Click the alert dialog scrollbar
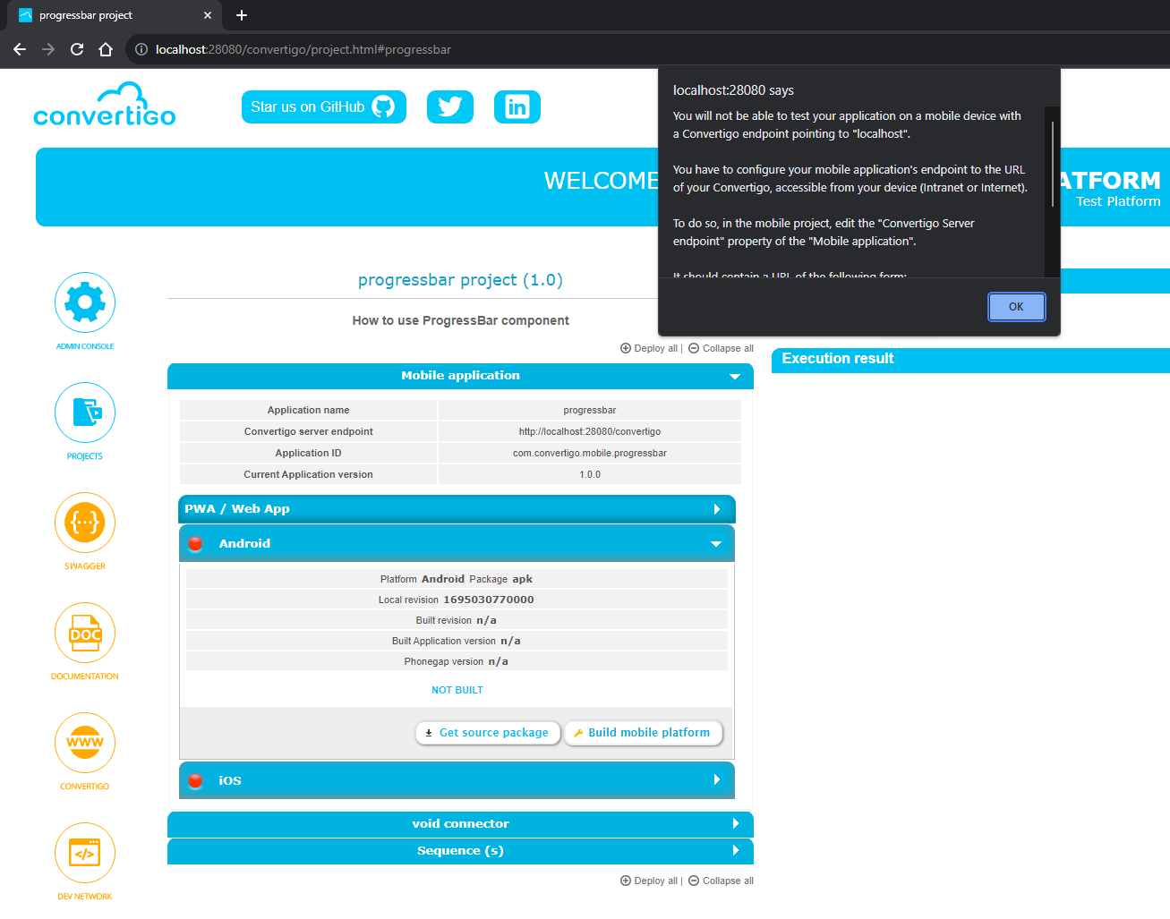 (x=1053, y=163)
